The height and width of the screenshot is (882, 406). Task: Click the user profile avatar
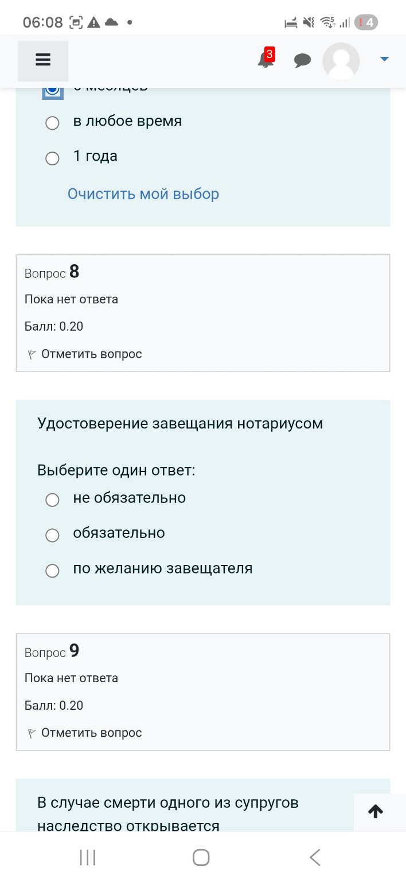341,60
